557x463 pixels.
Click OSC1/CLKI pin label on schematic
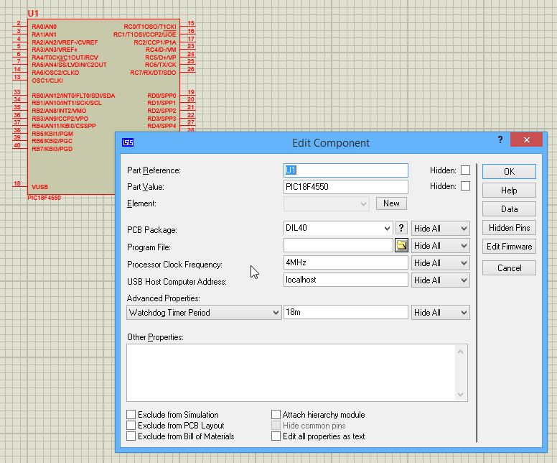(x=47, y=81)
